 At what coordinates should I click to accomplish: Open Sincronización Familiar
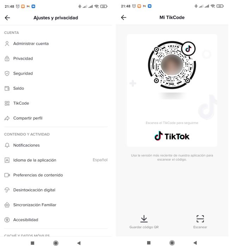[x=56, y=205]
